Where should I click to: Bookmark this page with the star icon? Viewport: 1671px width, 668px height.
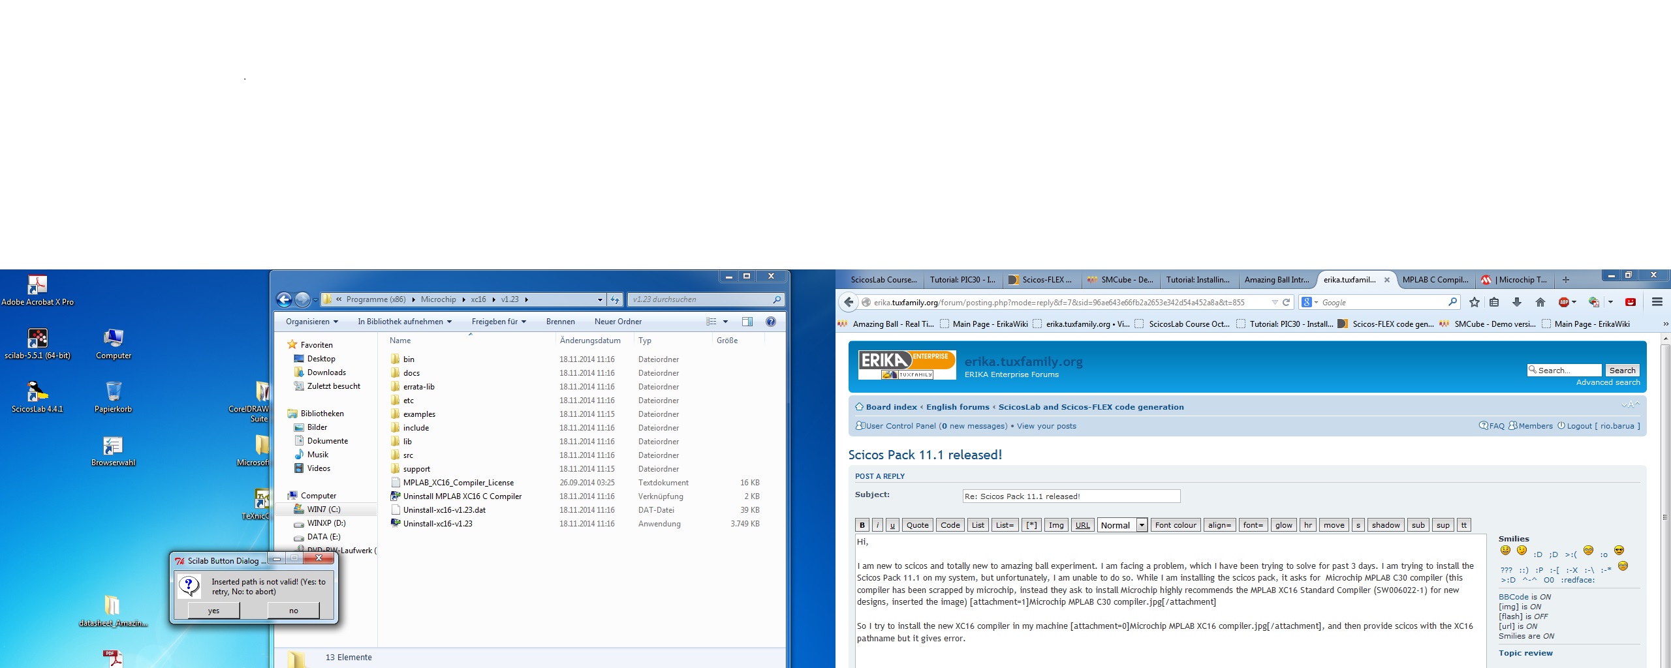click(1474, 302)
